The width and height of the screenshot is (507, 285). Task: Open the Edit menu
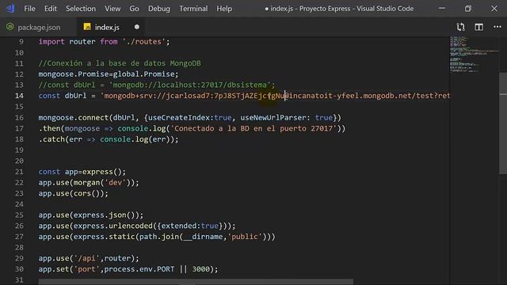51,9
